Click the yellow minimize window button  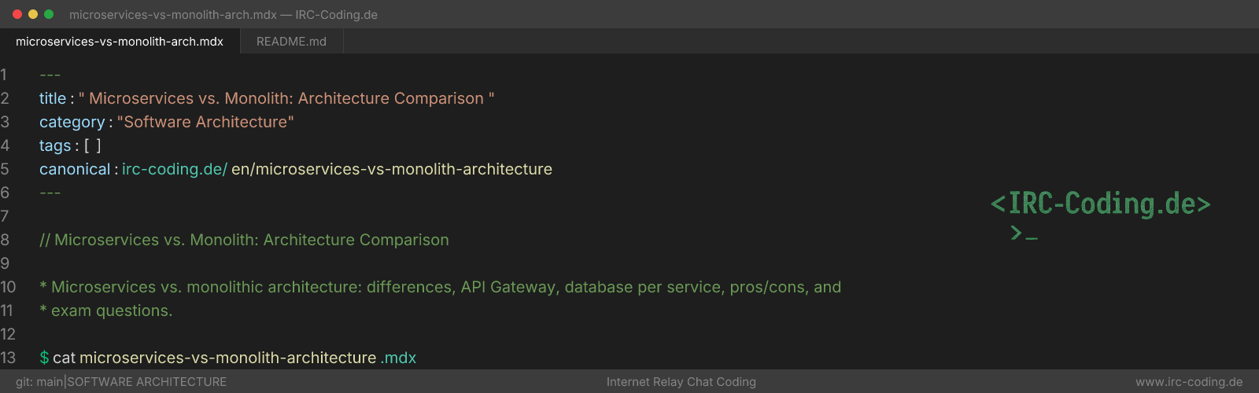tap(33, 14)
